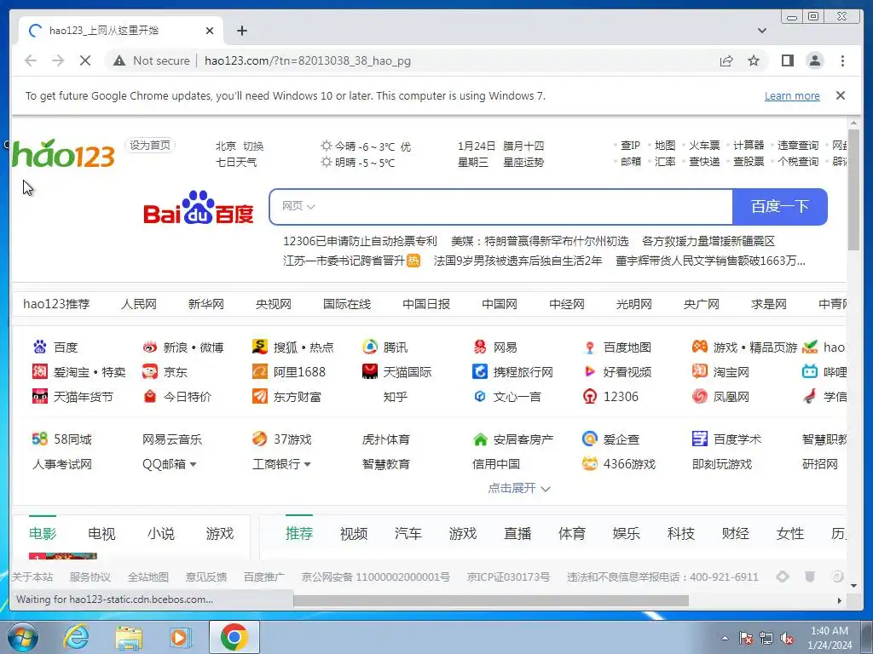This screenshot has width=873, height=654.
Task: Open headline 12306已申请防止自动抢票专利
Action: click(361, 241)
